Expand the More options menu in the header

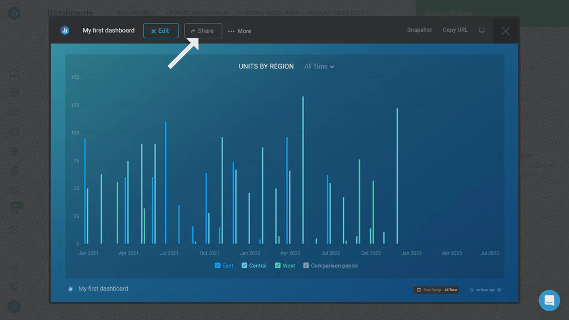coord(239,31)
